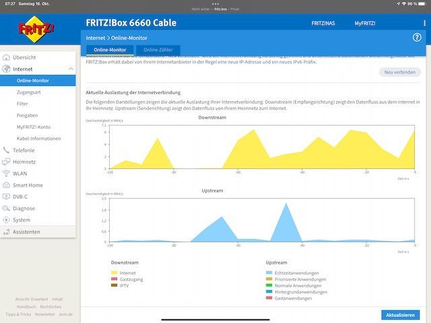The width and height of the screenshot is (431, 323).
Task: Click the WLAN wifi icon
Action: click(6, 174)
